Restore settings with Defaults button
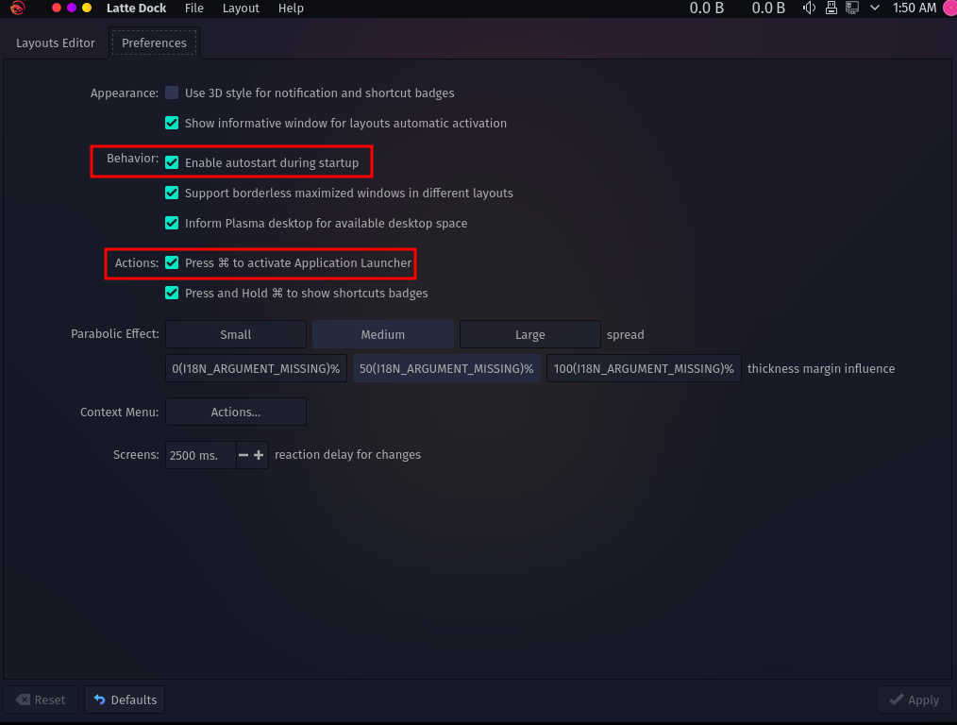This screenshot has width=957, height=725. coord(126,700)
